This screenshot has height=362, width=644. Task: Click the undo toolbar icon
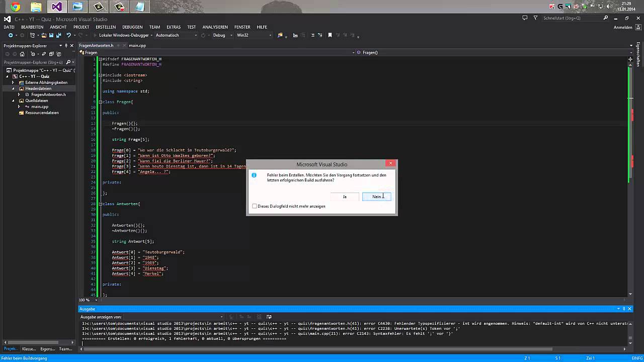pyautogui.click(x=68, y=35)
